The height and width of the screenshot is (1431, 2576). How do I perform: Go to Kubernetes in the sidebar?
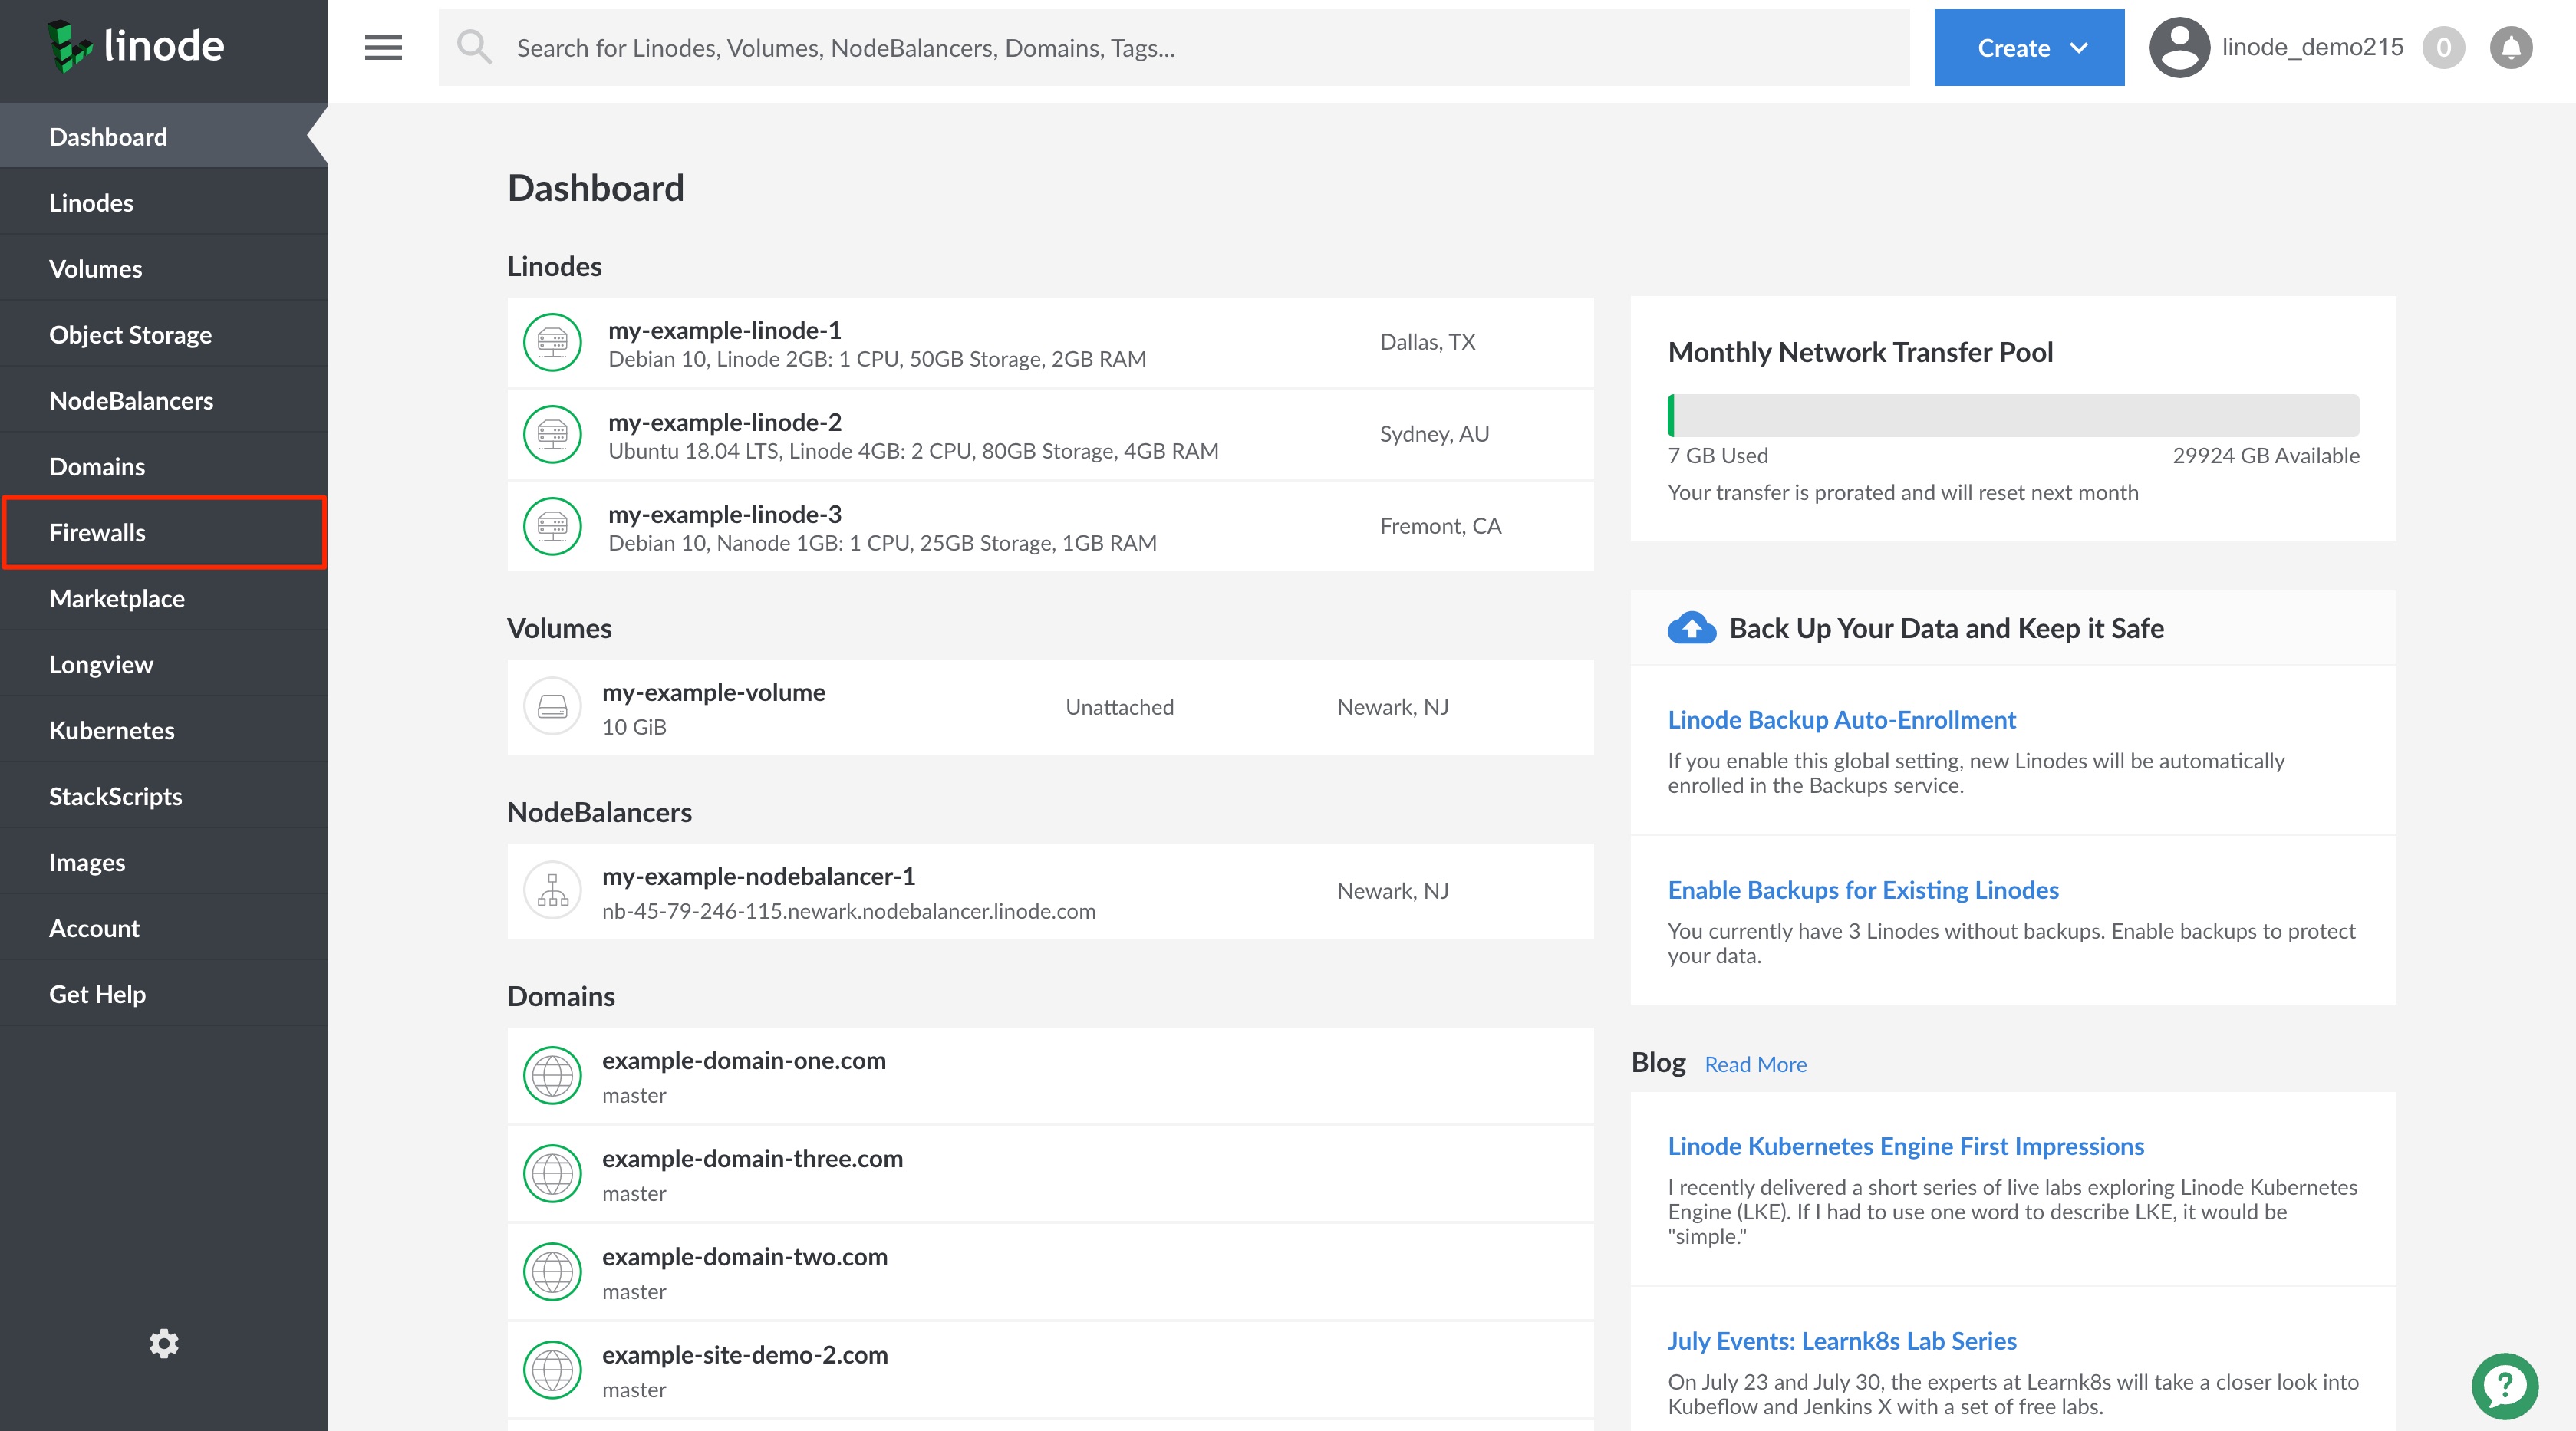click(111, 730)
